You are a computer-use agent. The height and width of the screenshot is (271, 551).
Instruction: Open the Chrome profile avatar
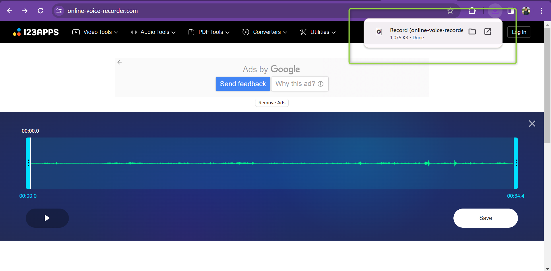(x=526, y=11)
